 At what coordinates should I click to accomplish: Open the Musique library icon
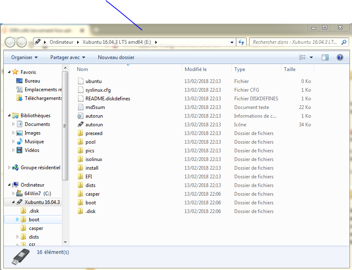pyautogui.click(x=19, y=141)
